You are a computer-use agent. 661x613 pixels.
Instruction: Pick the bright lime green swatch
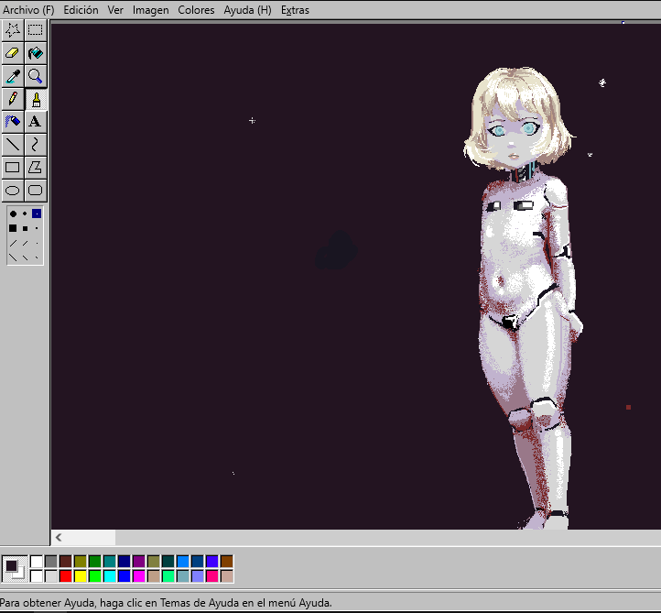pyautogui.click(x=95, y=575)
